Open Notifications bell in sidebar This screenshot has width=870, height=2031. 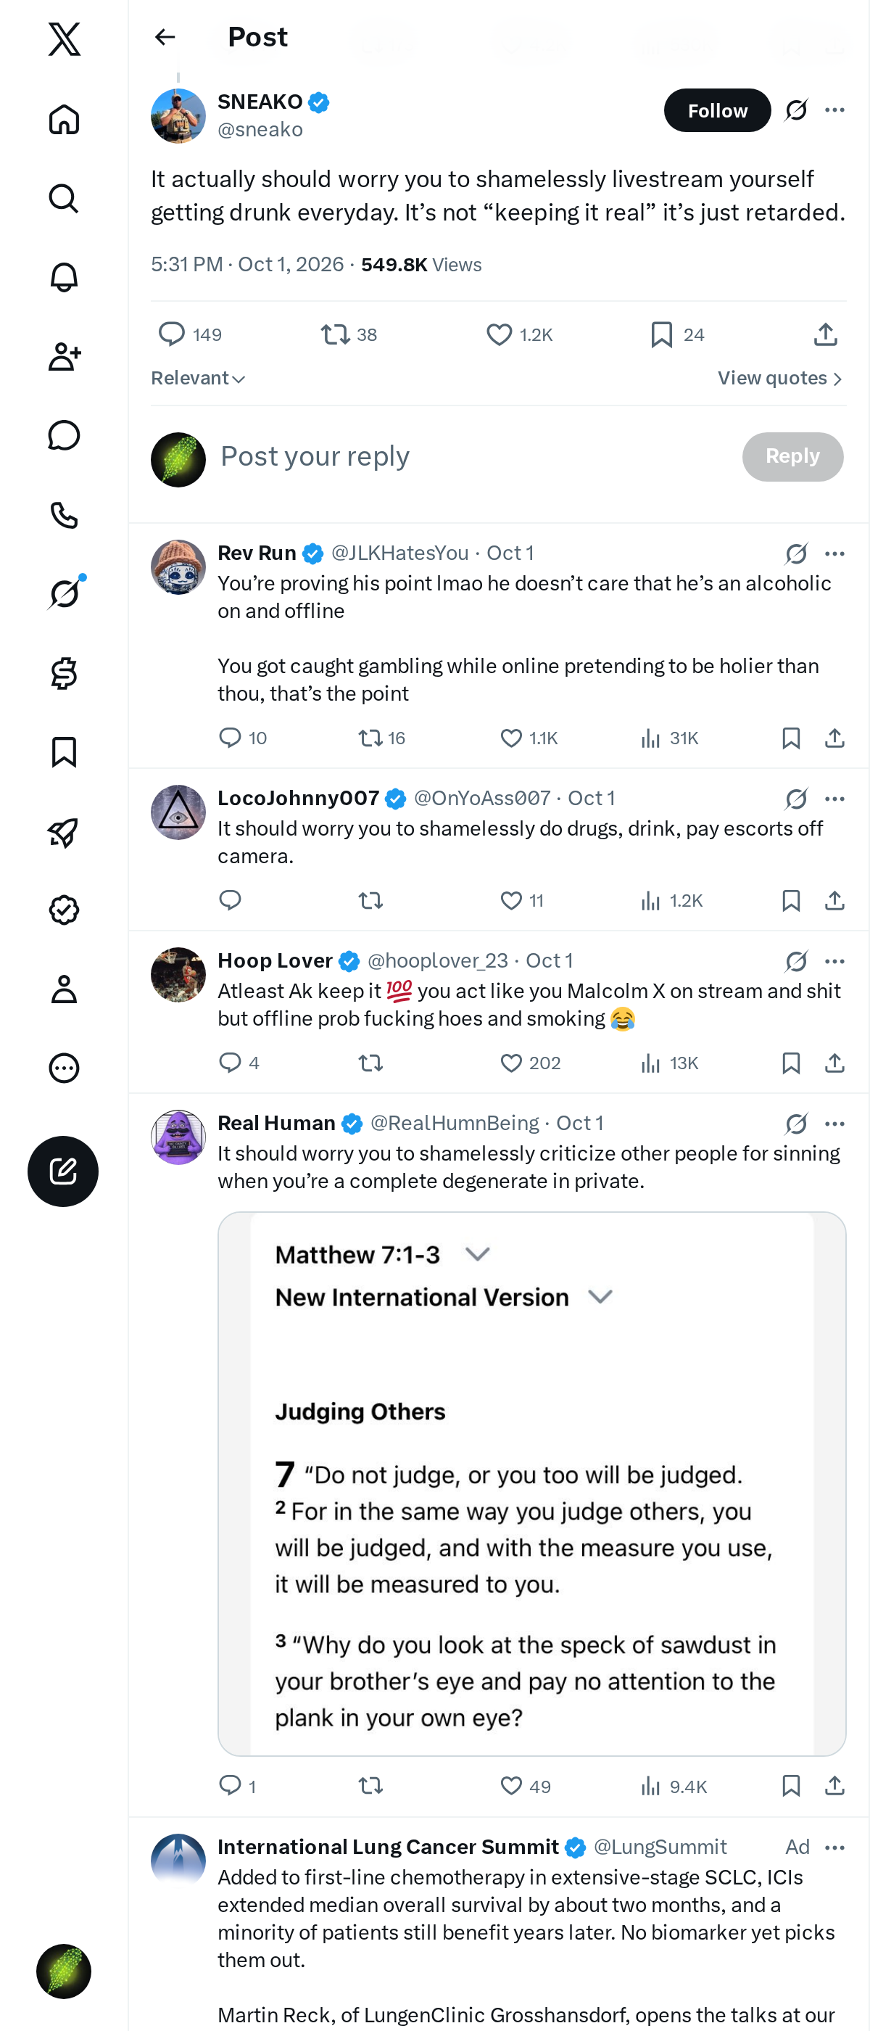pyautogui.click(x=64, y=277)
